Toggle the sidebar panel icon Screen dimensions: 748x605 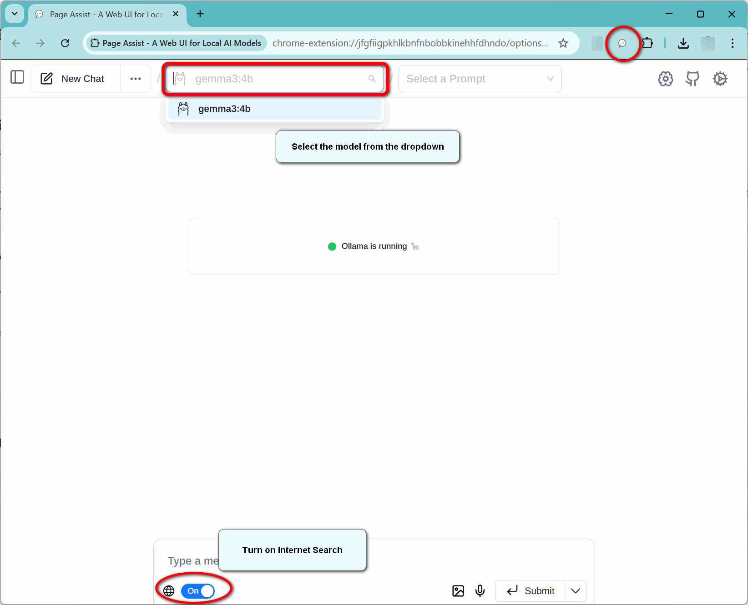point(17,77)
